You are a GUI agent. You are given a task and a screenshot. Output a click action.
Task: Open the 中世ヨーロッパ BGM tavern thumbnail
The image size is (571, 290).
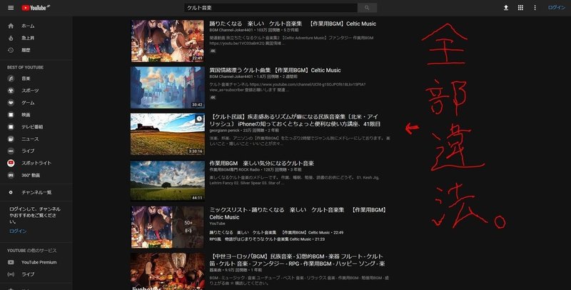click(x=168, y=271)
